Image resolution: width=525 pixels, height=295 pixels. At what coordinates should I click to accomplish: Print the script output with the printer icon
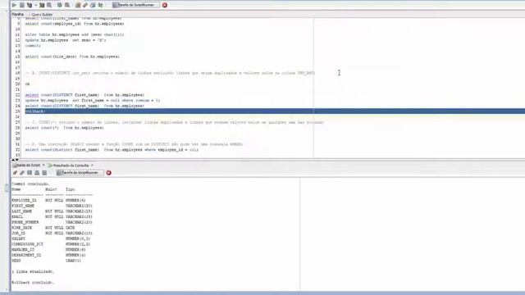37,173
